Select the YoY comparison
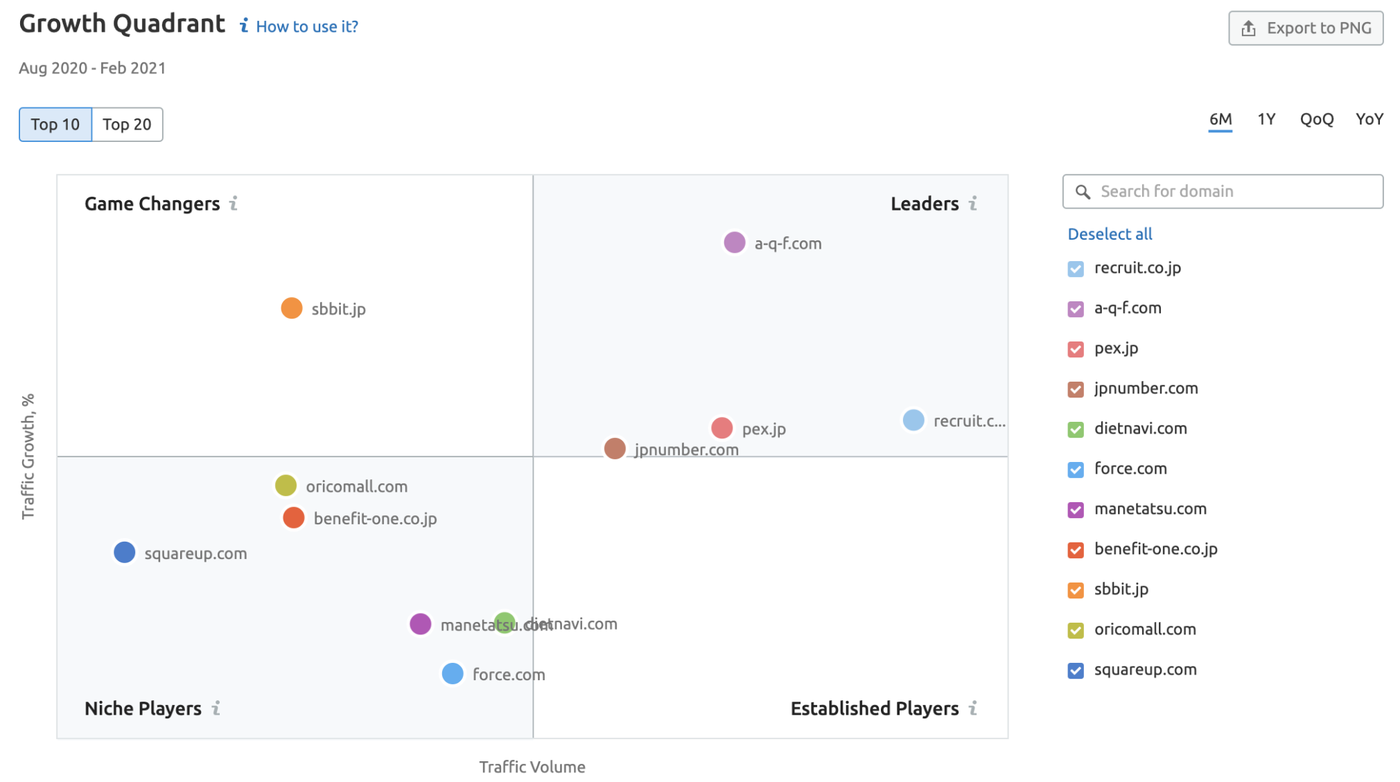1400x782 pixels. coord(1370,119)
